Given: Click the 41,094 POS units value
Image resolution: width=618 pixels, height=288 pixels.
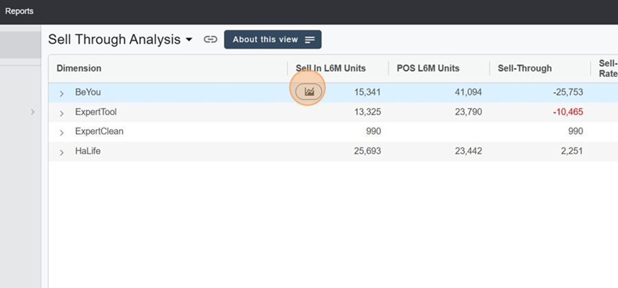Looking at the screenshot, I should pos(468,93).
